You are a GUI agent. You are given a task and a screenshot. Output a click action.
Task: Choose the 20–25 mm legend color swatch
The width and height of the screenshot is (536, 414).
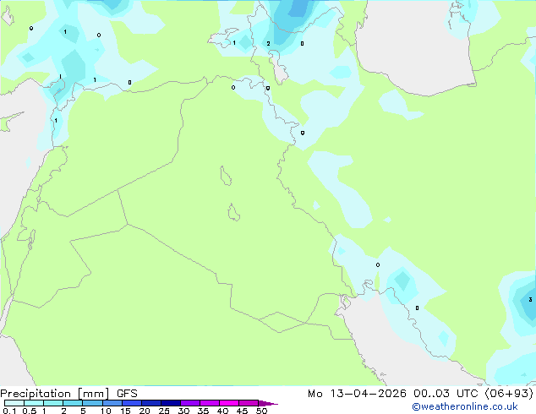coord(151,403)
